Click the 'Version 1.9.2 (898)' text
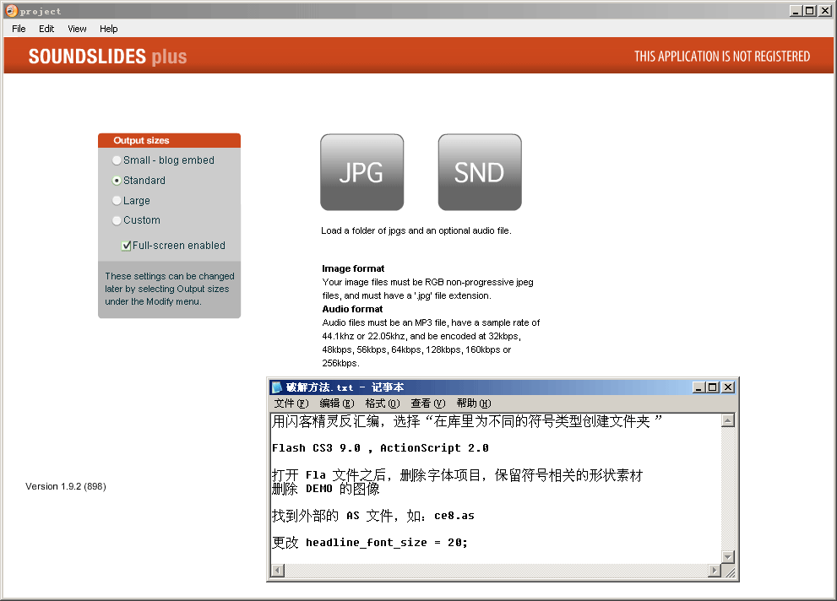 click(x=66, y=486)
